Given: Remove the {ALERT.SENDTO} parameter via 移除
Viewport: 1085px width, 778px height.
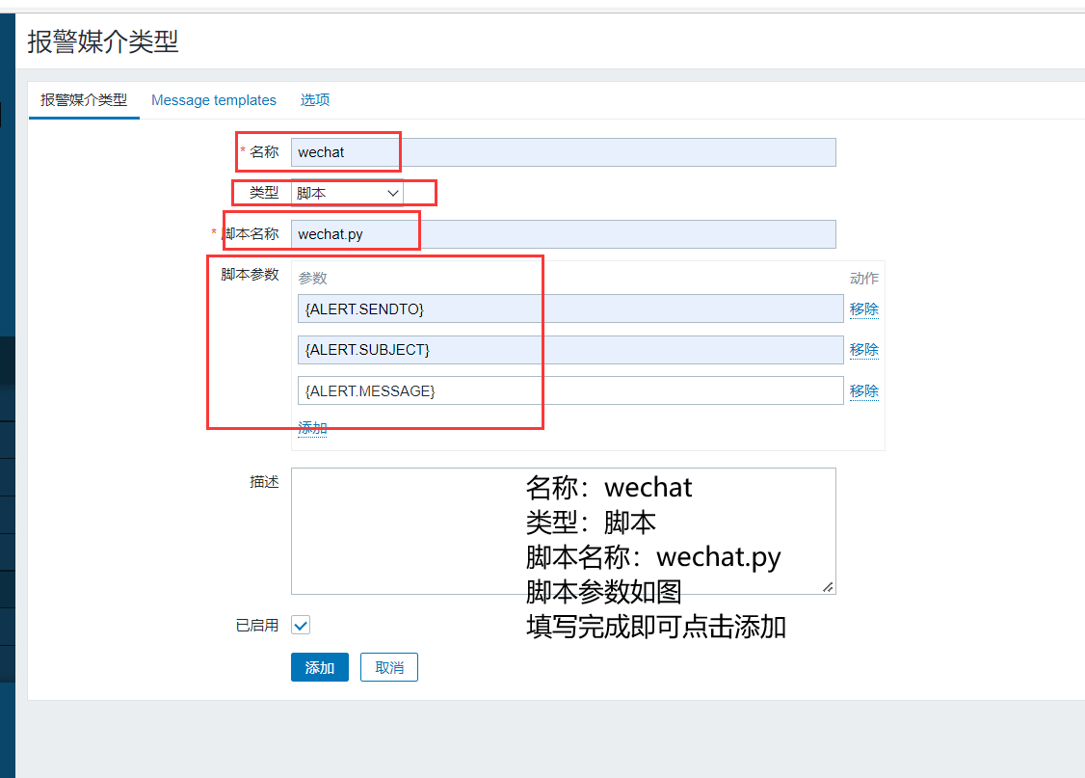Looking at the screenshot, I should tap(863, 309).
